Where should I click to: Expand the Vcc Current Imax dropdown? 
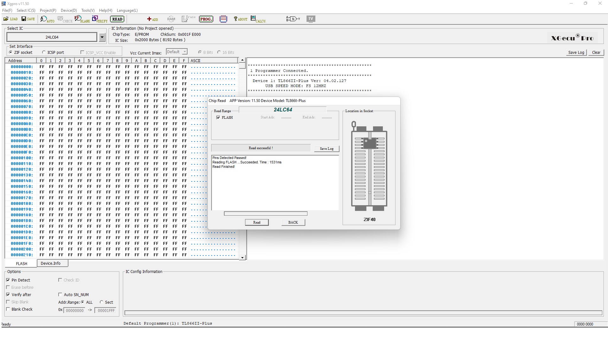coord(185,52)
